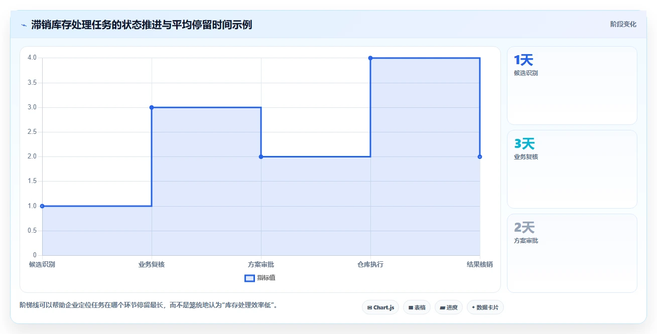
Task: Click the 结果核销 x-axis label
Action: coord(479,265)
